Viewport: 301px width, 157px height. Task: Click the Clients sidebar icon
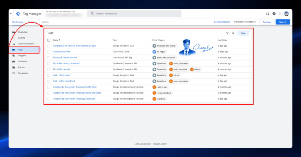[14, 38]
